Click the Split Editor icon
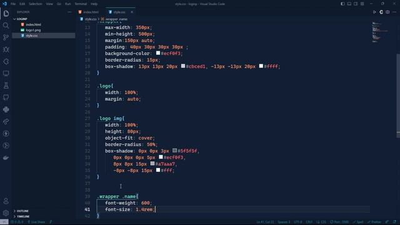The height and width of the screenshot is (225, 400). coord(387,12)
